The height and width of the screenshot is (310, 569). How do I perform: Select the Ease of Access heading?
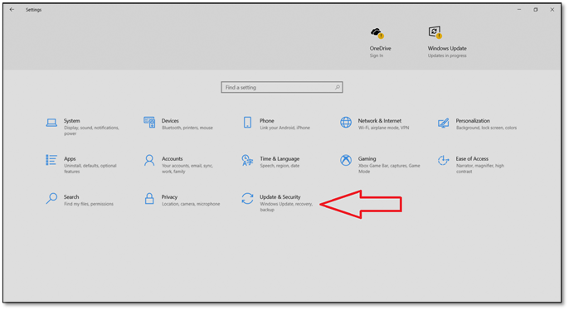coord(472,159)
